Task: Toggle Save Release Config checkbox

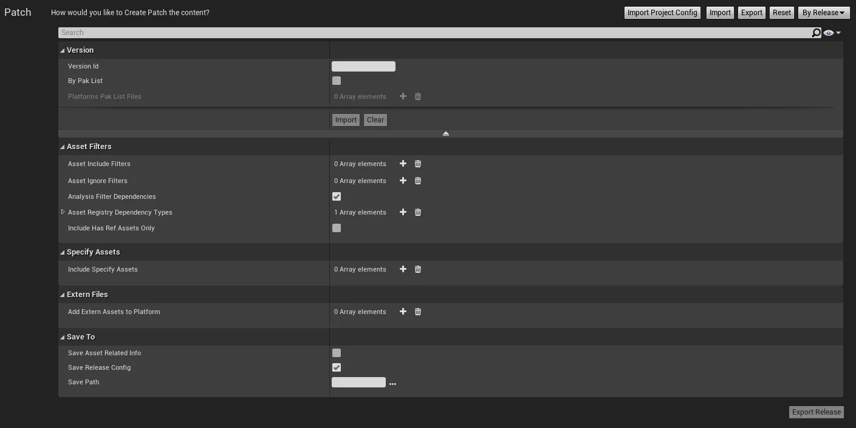Action: click(x=337, y=367)
